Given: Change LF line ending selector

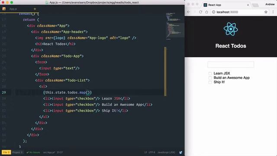Looking at the screenshot, I should click(145, 152).
